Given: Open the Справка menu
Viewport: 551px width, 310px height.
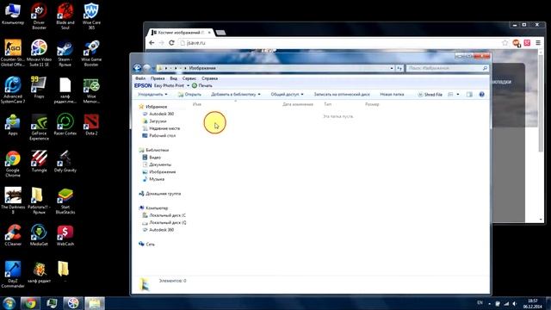Looking at the screenshot, I should pyautogui.click(x=210, y=78).
